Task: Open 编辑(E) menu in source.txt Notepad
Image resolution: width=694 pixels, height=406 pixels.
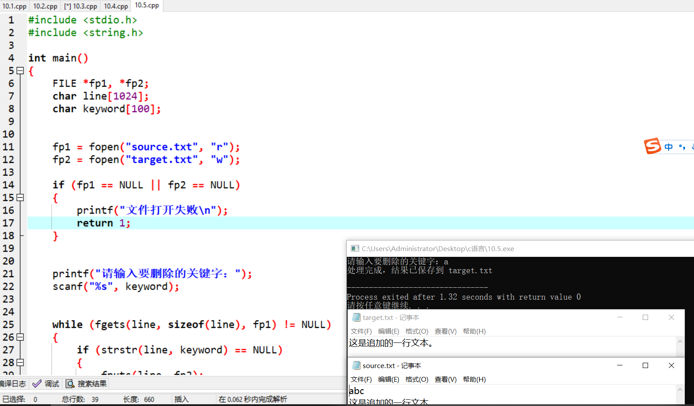Action: tap(389, 379)
